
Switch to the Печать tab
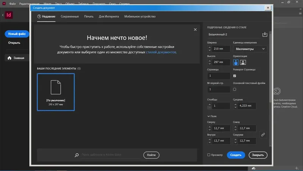click(x=89, y=16)
